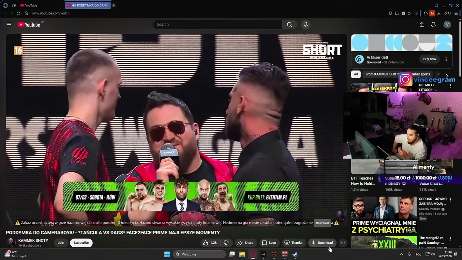
Task: Save video to a playlist
Action: pos(269,243)
